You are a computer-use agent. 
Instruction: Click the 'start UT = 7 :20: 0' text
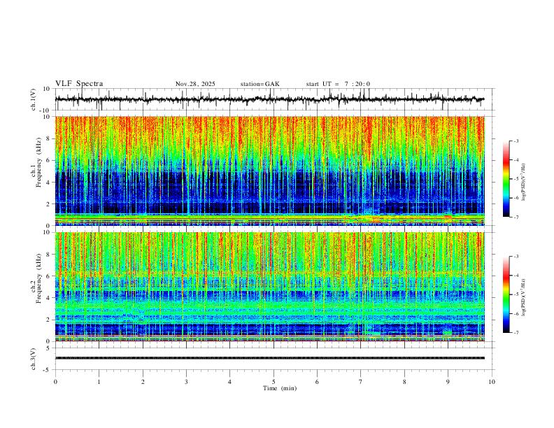pos(338,84)
